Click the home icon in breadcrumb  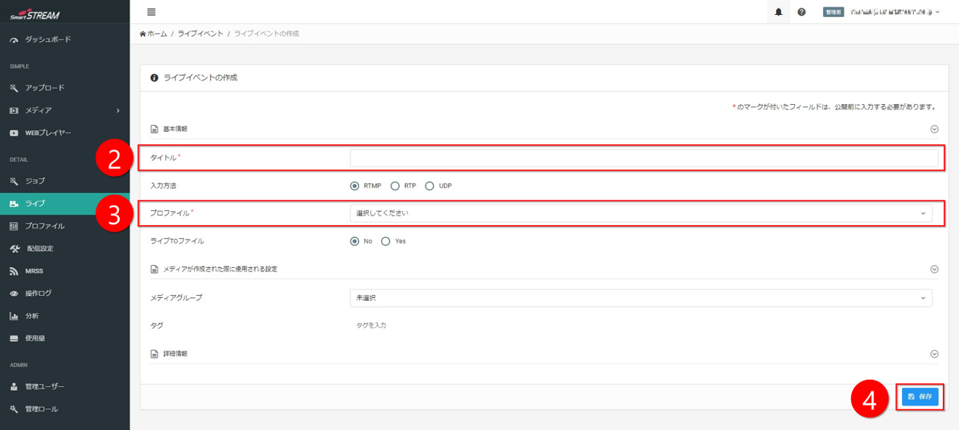coord(143,34)
